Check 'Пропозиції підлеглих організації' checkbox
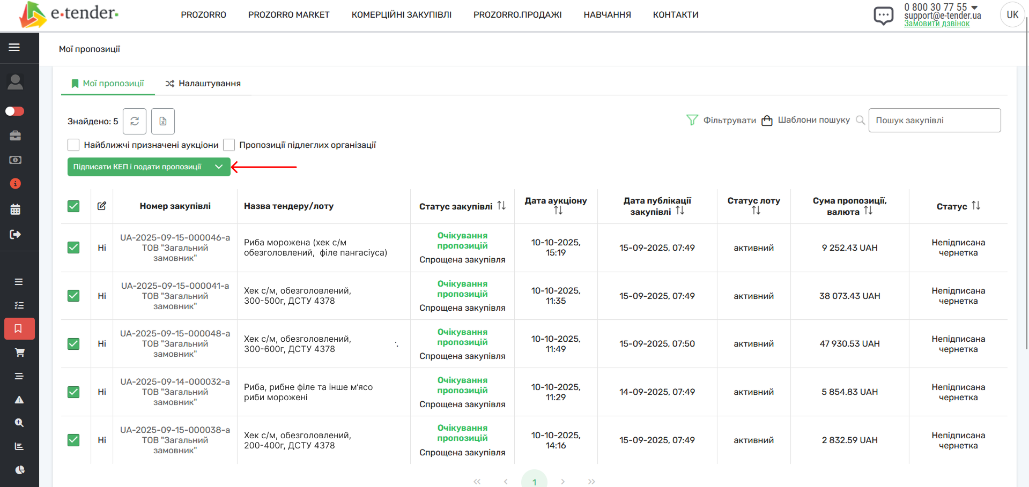1029x487 pixels. (229, 145)
